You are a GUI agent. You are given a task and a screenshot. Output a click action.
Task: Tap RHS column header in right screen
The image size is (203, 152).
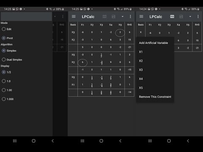[197, 25]
